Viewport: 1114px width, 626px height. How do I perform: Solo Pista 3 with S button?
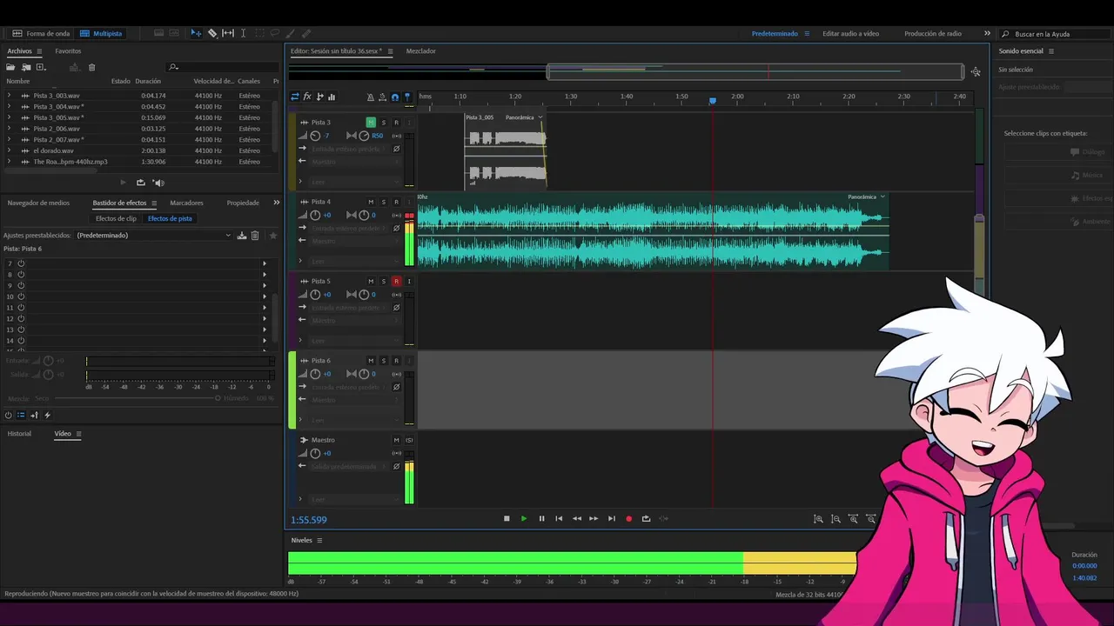(383, 123)
